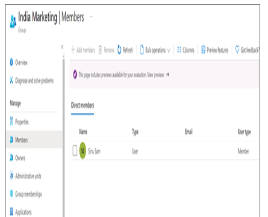Open Group memberships menu item
The width and height of the screenshot is (268, 217).
click(x=29, y=194)
